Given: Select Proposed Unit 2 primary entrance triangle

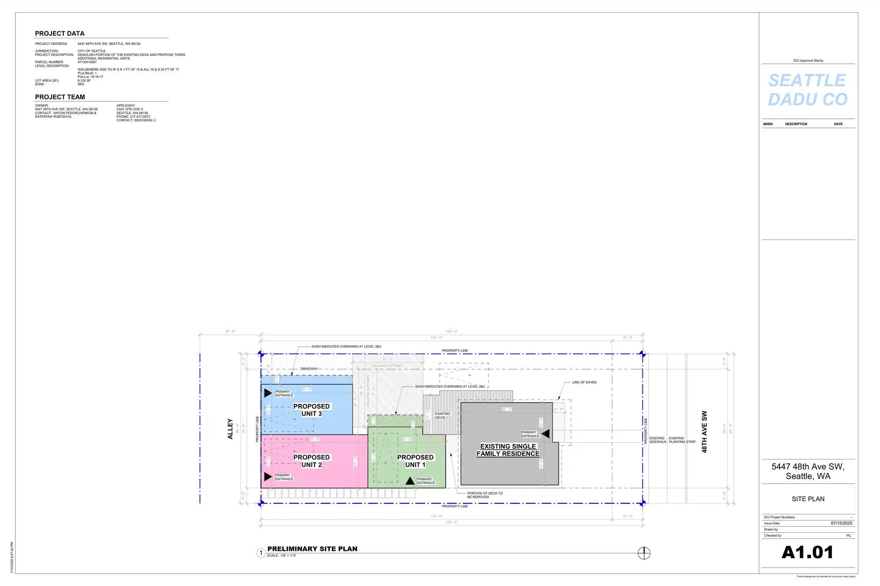Looking at the screenshot, I should (268, 477).
